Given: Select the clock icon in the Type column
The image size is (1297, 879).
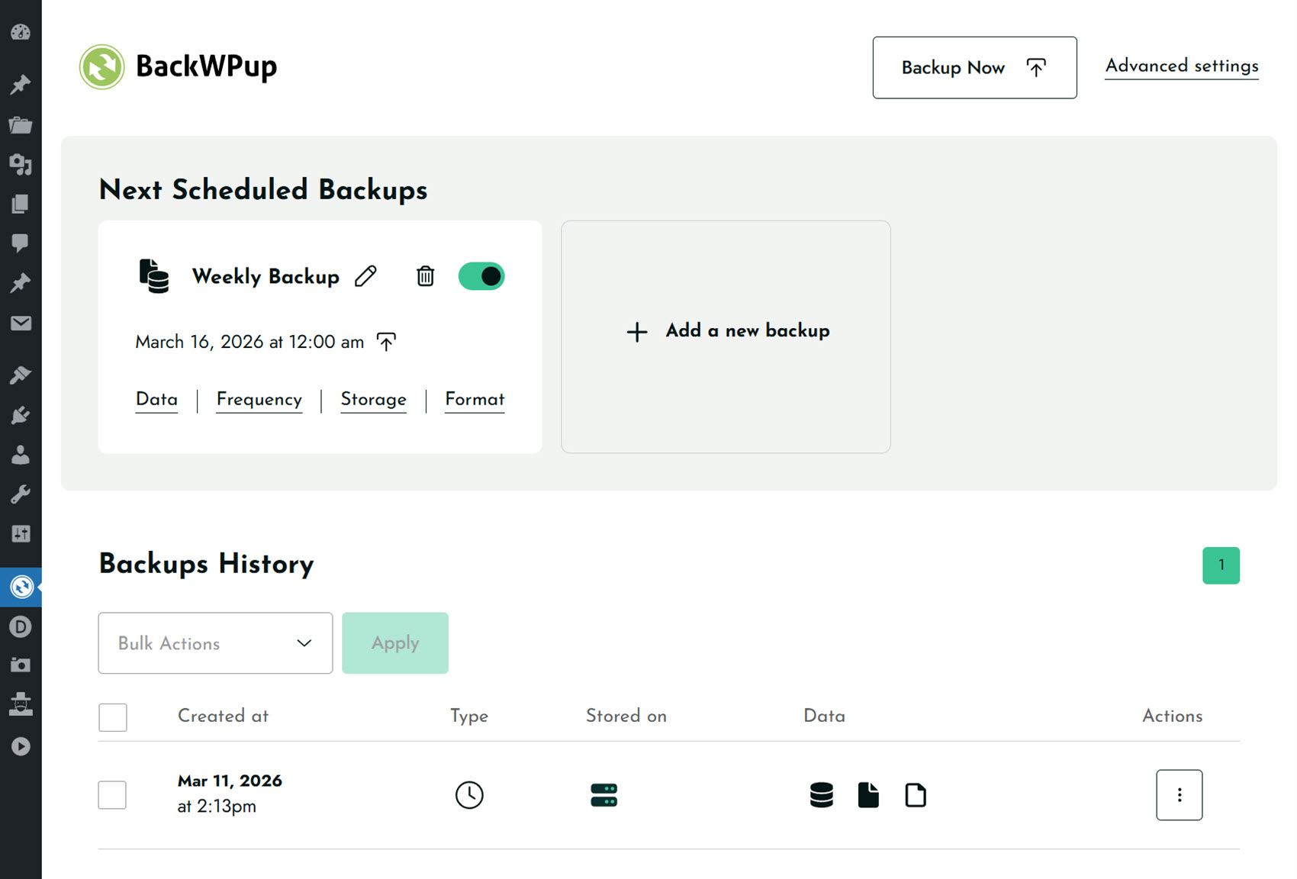Looking at the screenshot, I should (469, 794).
